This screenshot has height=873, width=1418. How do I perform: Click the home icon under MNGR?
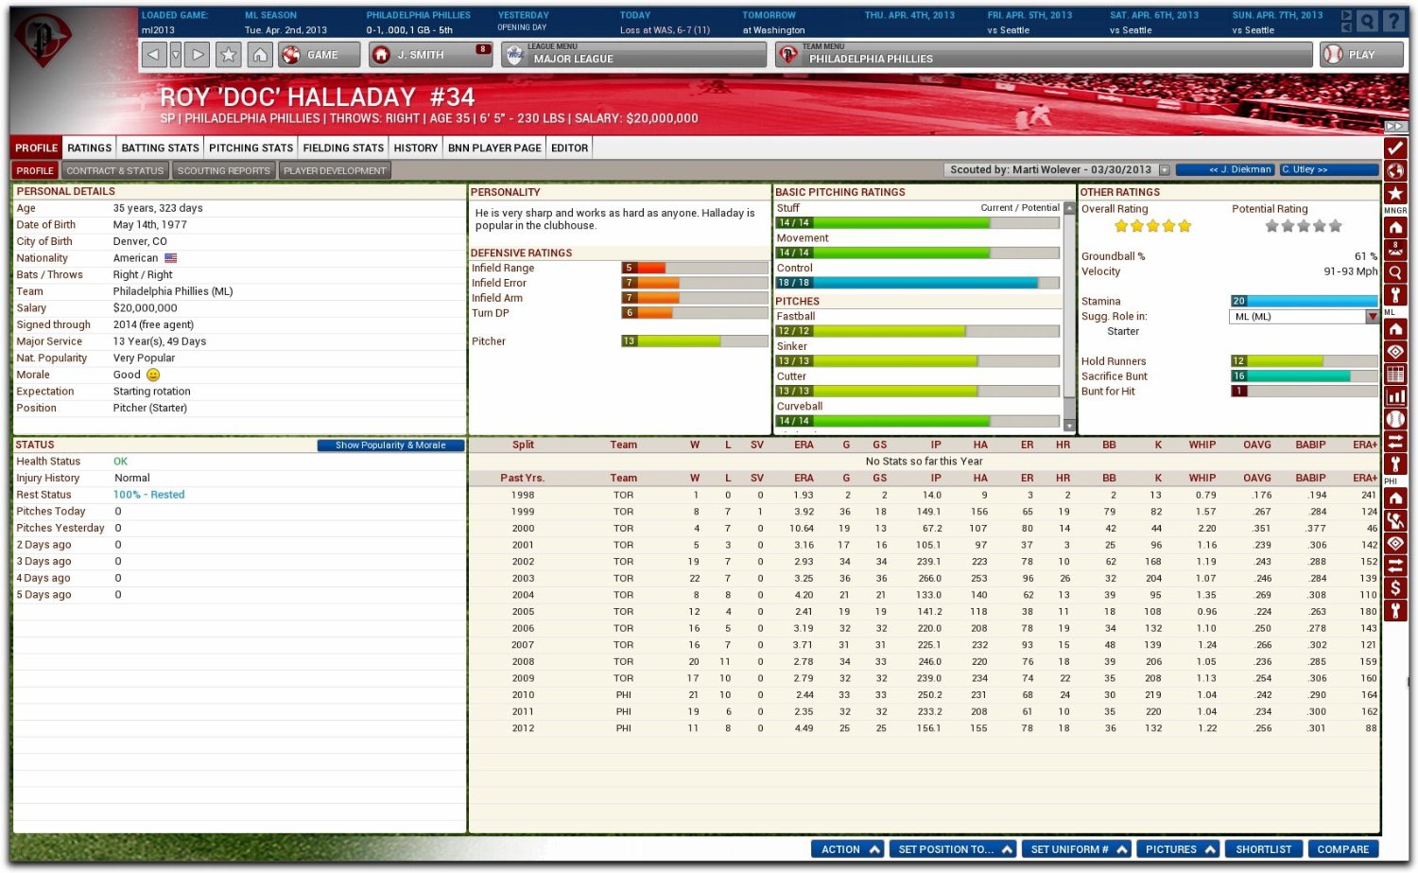tap(1396, 227)
